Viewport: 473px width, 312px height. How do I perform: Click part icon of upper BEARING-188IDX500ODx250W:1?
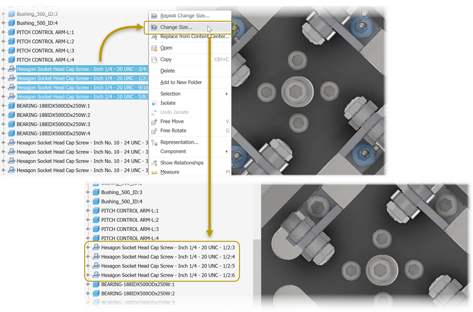11,106
